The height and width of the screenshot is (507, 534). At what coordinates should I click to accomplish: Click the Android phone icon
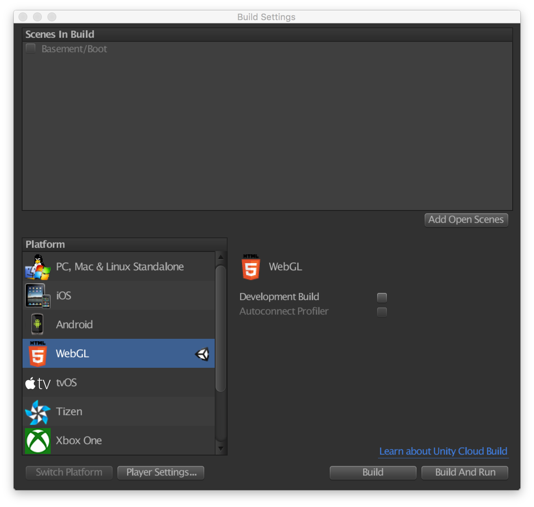tap(37, 324)
